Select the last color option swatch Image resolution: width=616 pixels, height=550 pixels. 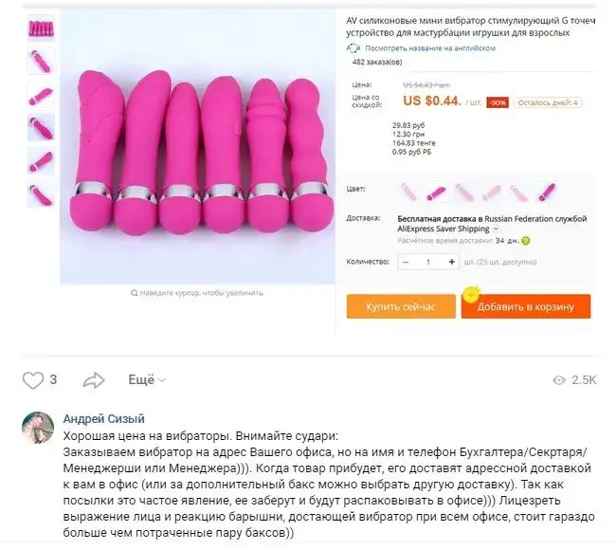point(546,191)
